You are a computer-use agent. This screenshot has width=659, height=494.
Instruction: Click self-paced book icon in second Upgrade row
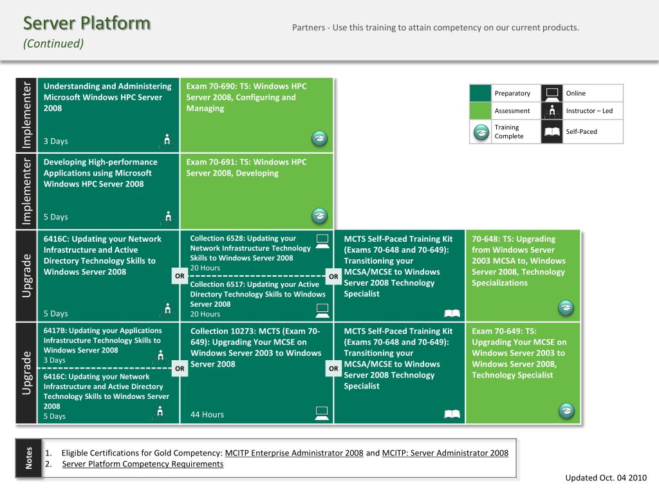(452, 414)
